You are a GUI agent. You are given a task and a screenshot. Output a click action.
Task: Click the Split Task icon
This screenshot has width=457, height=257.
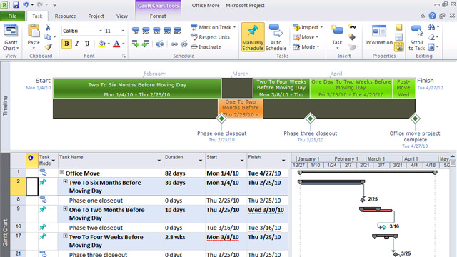(x=160, y=44)
